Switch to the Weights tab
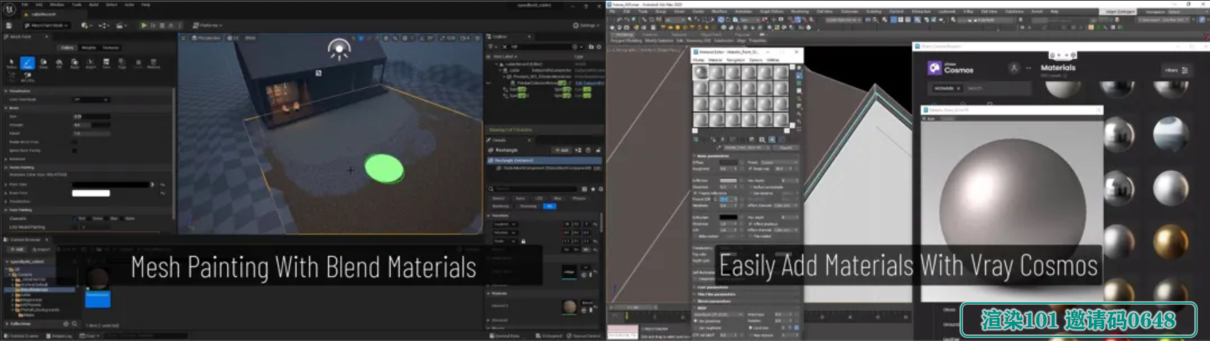1210x341 pixels. (89, 48)
